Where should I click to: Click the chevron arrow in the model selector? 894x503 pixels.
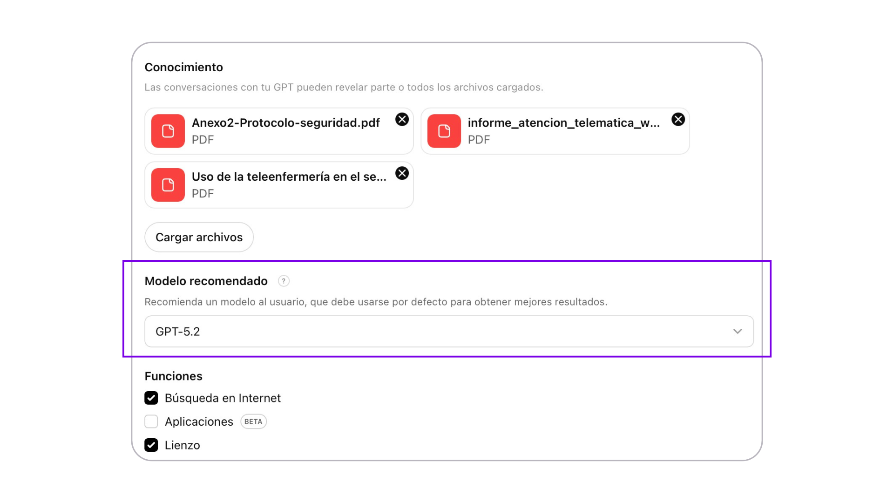point(737,331)
